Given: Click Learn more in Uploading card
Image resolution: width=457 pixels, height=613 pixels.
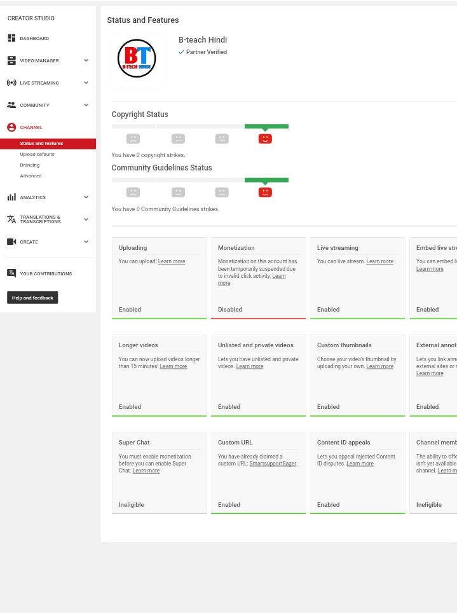Looking at the screenshot, I should click(172, 261).
